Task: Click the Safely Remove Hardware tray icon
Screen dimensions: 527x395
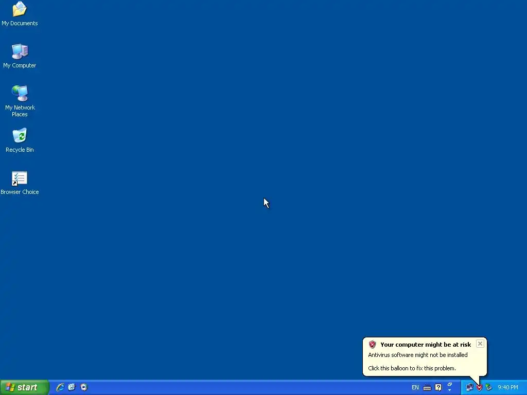Action: (489, 388)
